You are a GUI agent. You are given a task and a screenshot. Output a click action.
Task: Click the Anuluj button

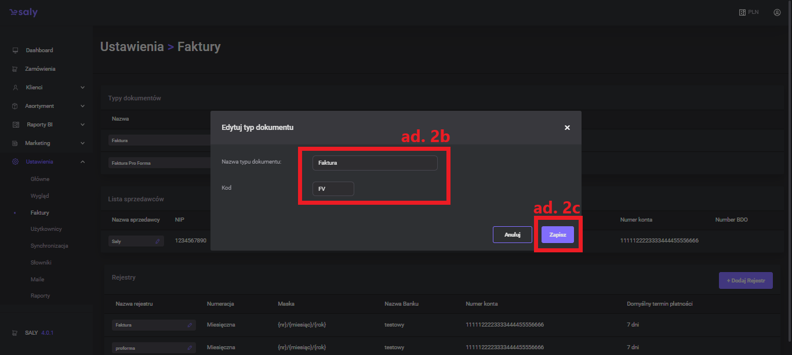[x=512, y=235]
